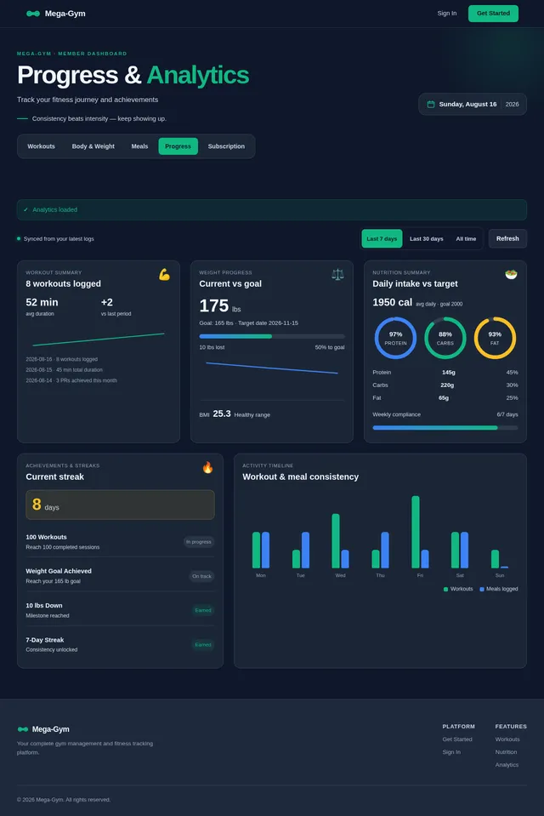Click the 52 min avg duration value
This screenshot has height=816, width=544.
[42, 302]
